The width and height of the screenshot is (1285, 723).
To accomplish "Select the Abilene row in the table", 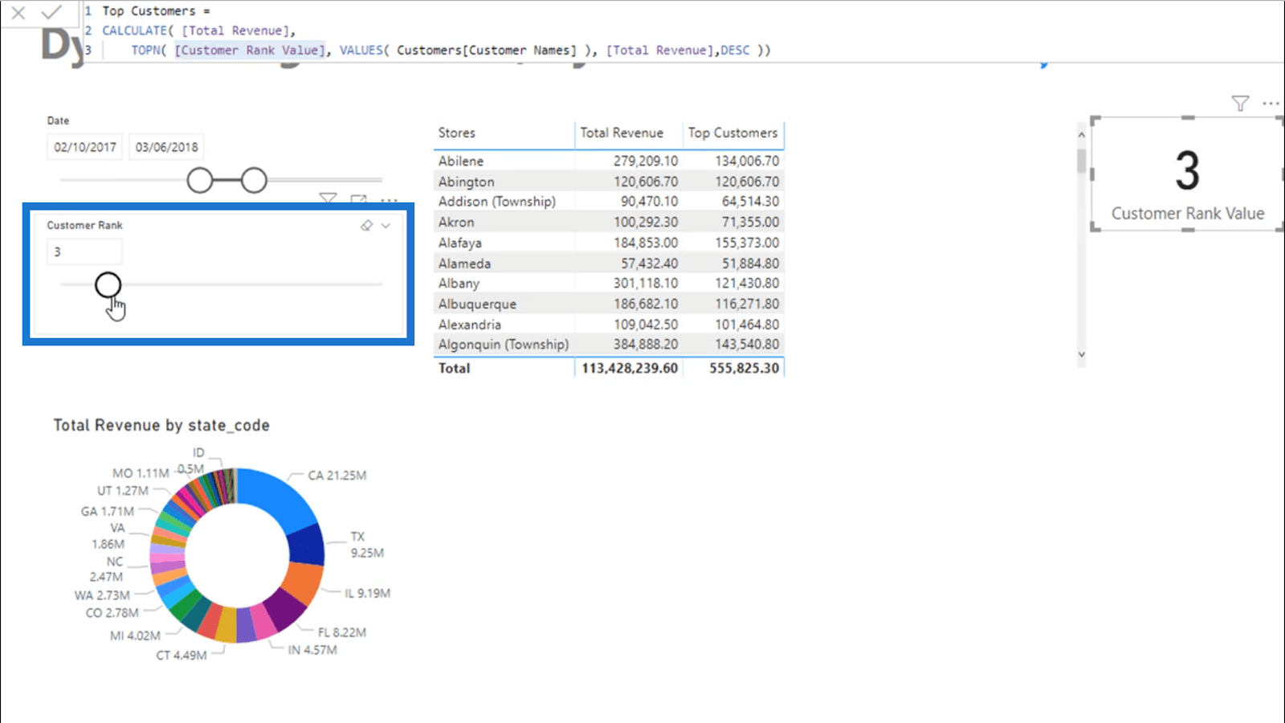I will pyautogui.click(x=609, y=161).
